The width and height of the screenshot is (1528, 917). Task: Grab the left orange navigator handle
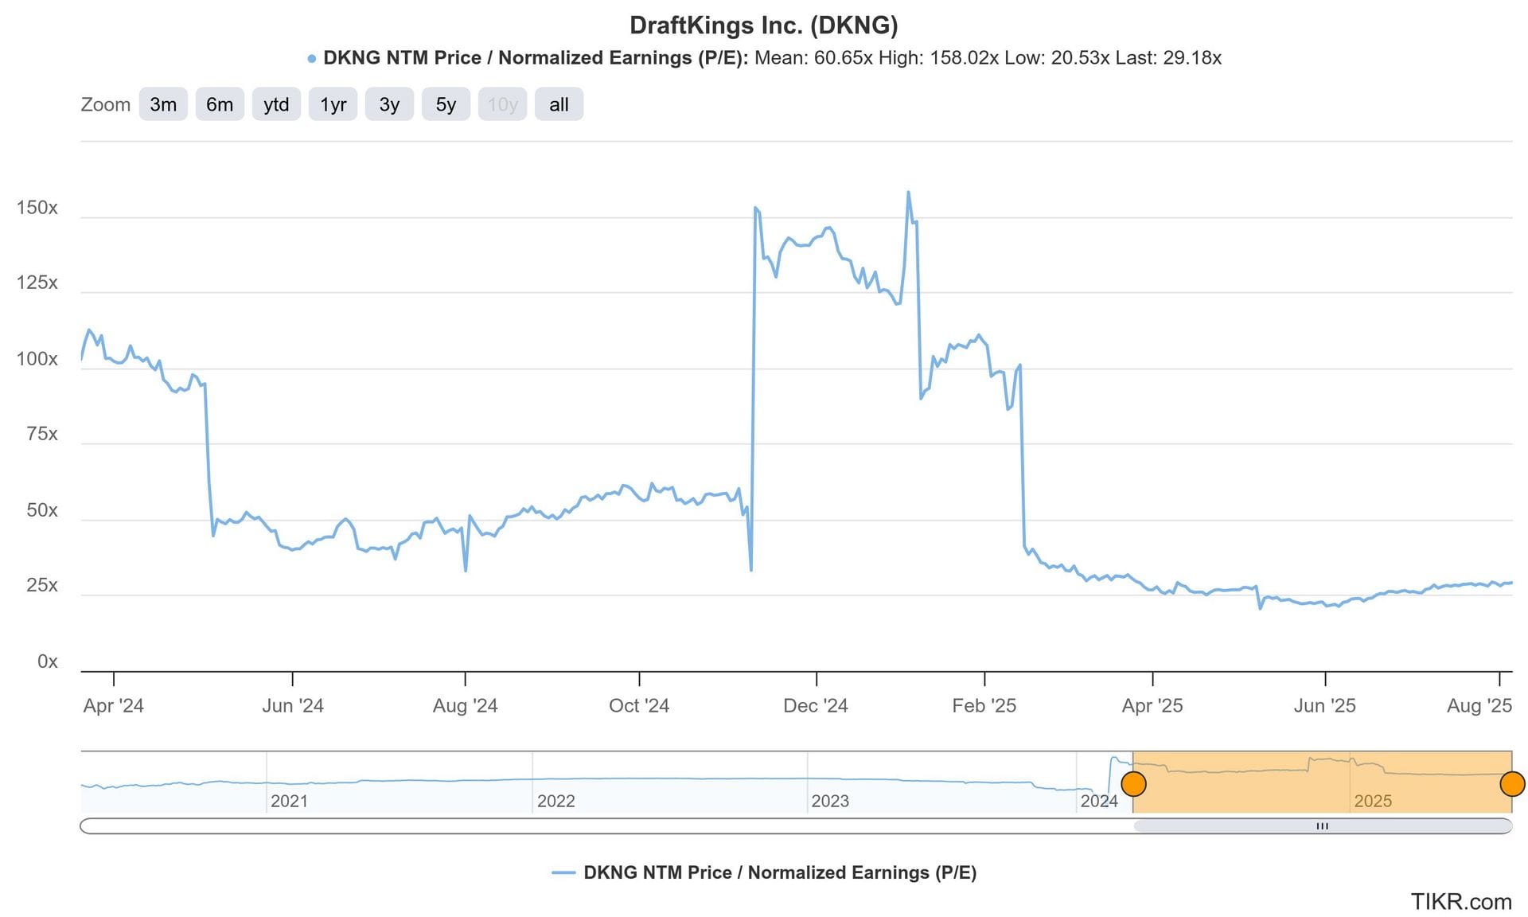1133,784
